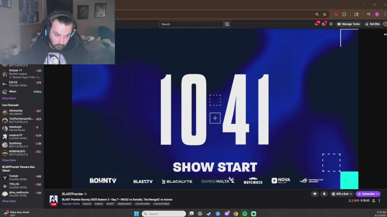
Task: Open the Task View icon in taskbar
Action: [191, 214]
